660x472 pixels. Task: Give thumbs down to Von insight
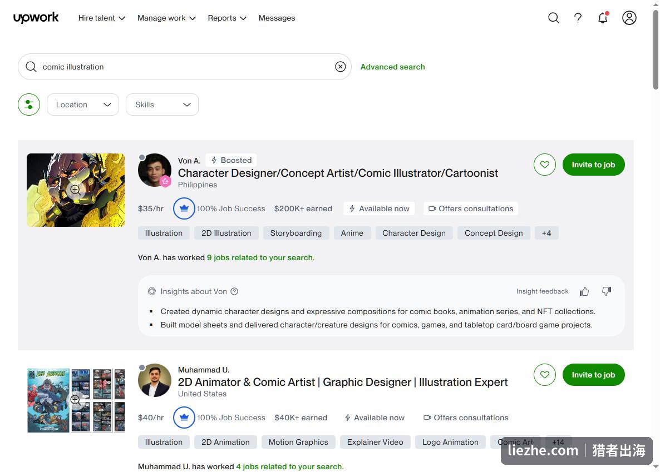(606, 291)
